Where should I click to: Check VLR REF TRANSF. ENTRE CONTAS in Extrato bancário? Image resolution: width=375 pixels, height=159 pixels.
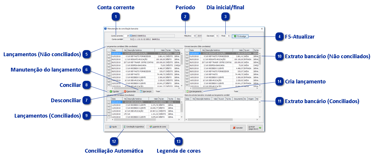point(187,62)
